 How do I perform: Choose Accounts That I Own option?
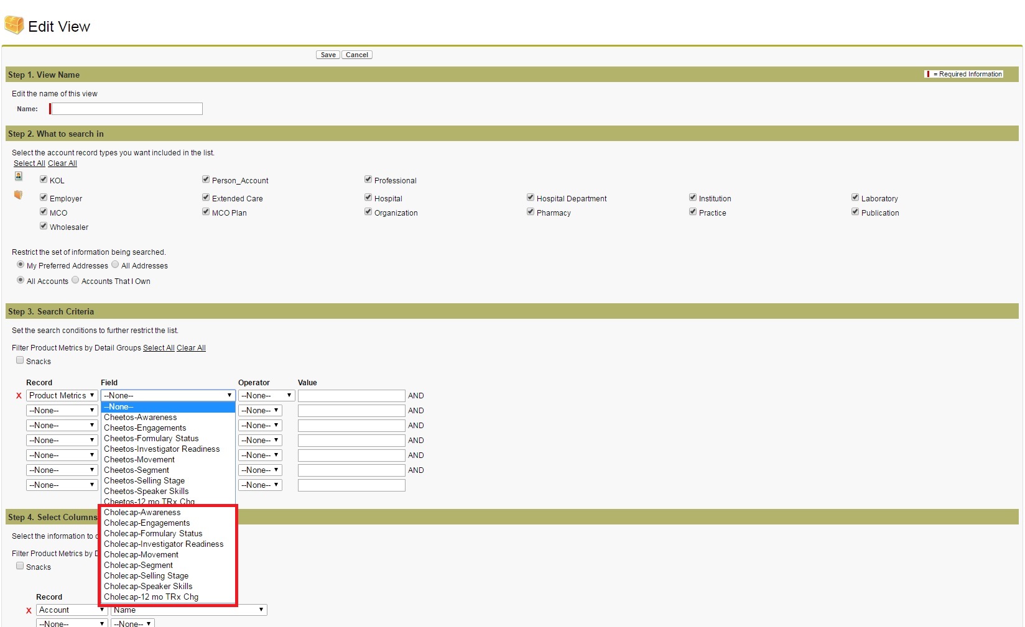(x=75, y=280)
